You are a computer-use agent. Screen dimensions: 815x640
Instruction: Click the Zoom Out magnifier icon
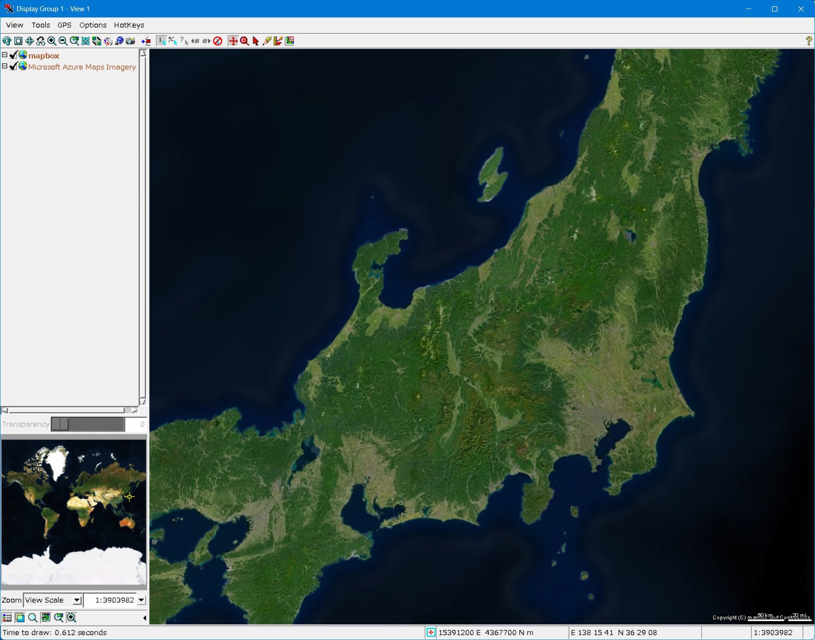(63, 41)
